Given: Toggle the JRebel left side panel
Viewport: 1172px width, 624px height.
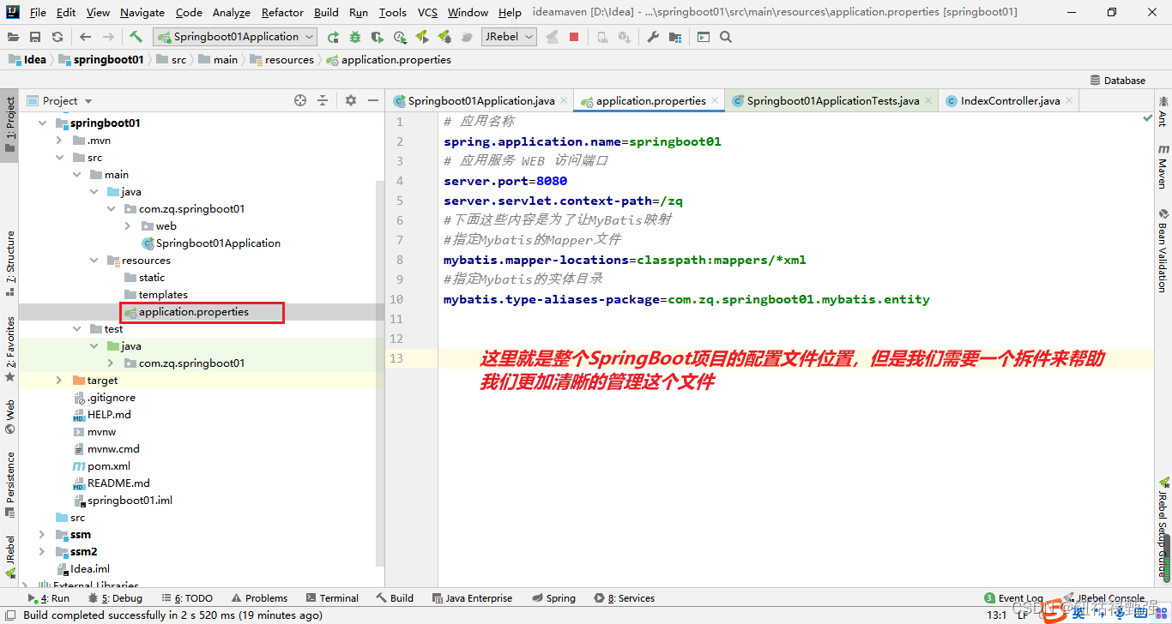Looking at the screenshot, I should (9, 557).
